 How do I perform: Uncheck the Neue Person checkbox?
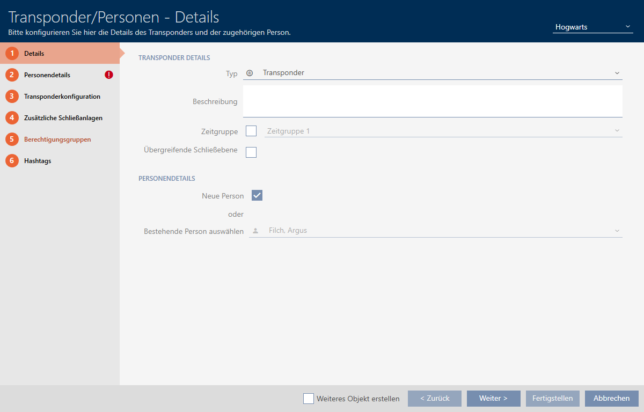257,196
